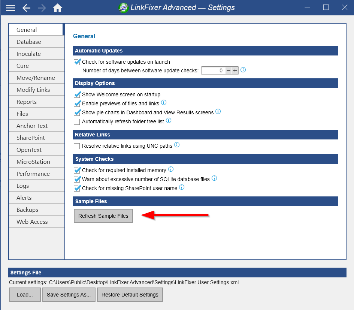Enable Resolve relative links using UNC paths
The width and height of the screenshot is (354, 310).
coord(77,146)
